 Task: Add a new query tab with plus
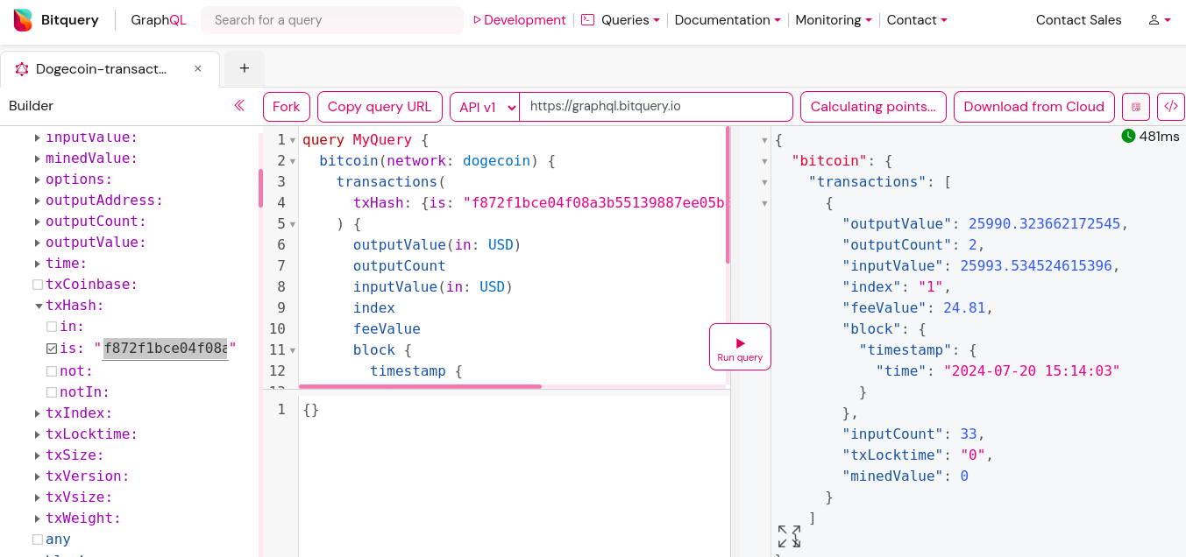point(245,68)
